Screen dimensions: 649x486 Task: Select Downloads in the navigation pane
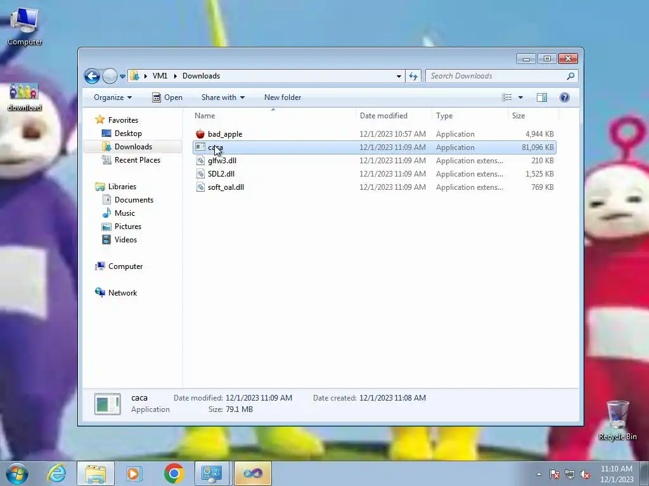pos(133,147)
